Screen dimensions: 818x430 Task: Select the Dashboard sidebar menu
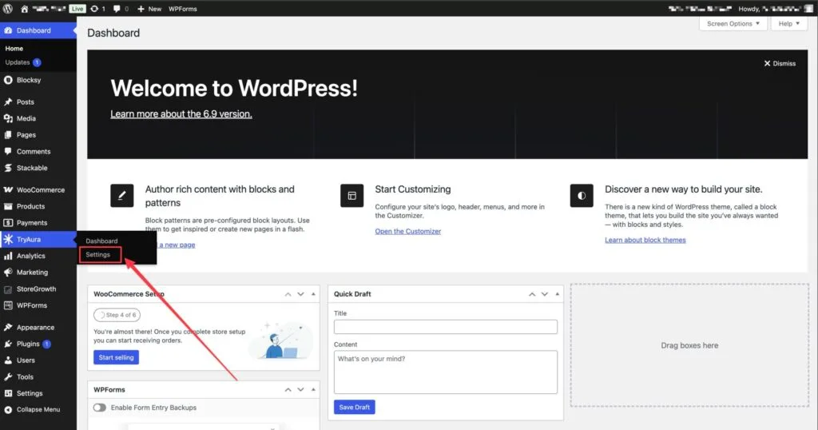pyautogui.click(x=38, y=30)
